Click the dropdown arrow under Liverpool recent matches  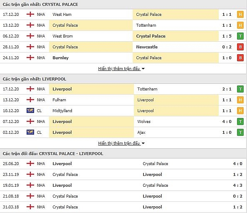[143, 143]
